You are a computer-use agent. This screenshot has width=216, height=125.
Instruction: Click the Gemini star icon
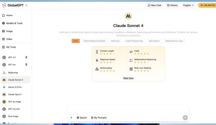pyautogui.click(x=4, y=87)
